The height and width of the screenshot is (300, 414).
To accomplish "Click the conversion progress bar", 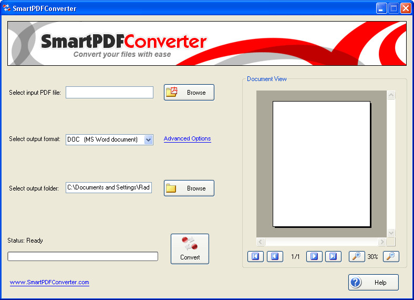I will coord(82,256).
